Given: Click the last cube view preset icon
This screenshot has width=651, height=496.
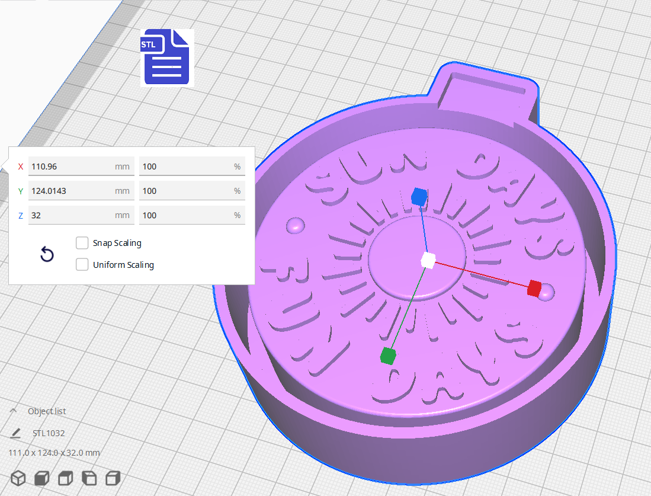Looking at the screenshot, I should click(x=112, y=478).
